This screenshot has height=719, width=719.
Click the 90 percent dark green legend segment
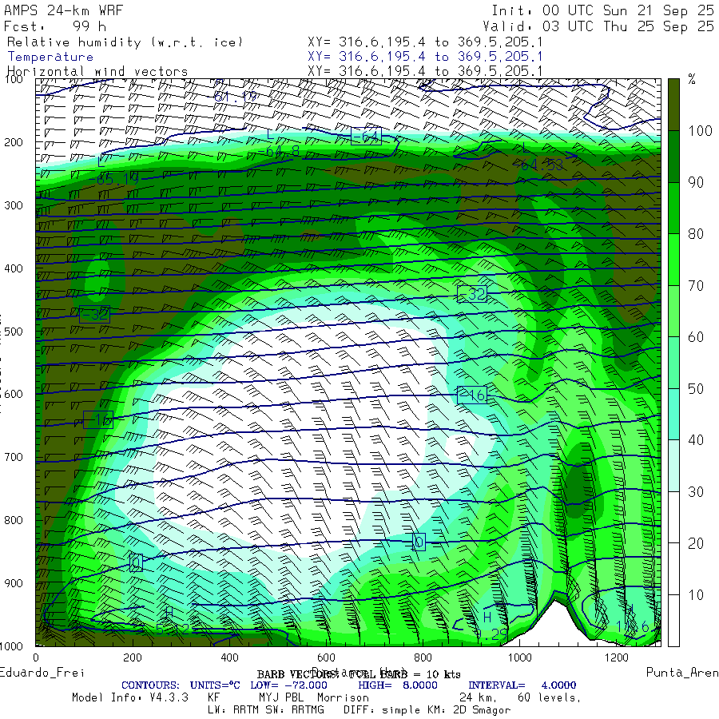(673, 157)
